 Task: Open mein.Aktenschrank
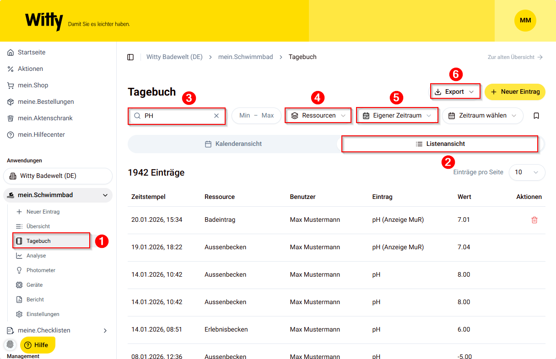[40, 118]
